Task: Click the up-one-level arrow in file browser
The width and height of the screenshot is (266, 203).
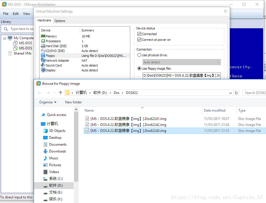Action: click(x=61, y=93)
